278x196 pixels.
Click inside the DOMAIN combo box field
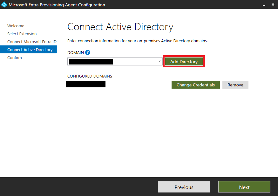(x=115, y=62)
